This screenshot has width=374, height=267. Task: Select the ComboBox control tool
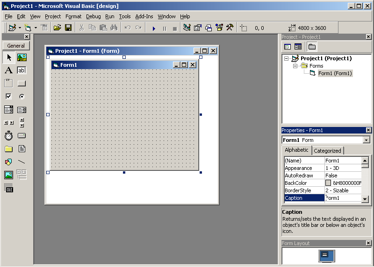8,110
